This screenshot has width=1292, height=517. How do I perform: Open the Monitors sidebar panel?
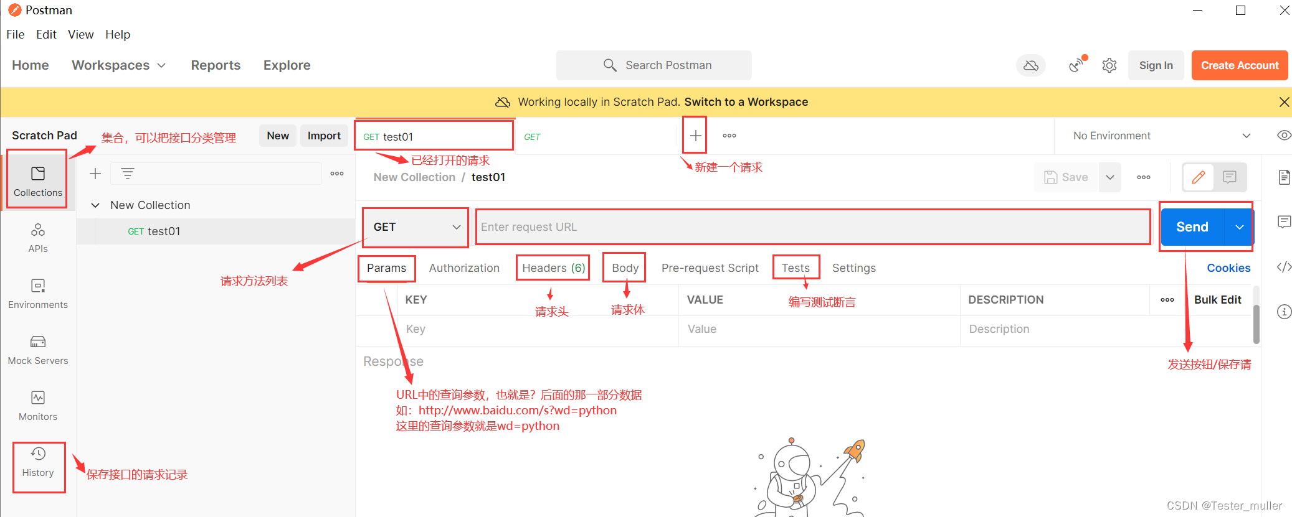click(38, 406)
